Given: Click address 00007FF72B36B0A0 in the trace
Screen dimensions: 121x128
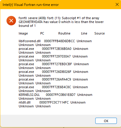Looking at the screenshot, I should (57, 49).
